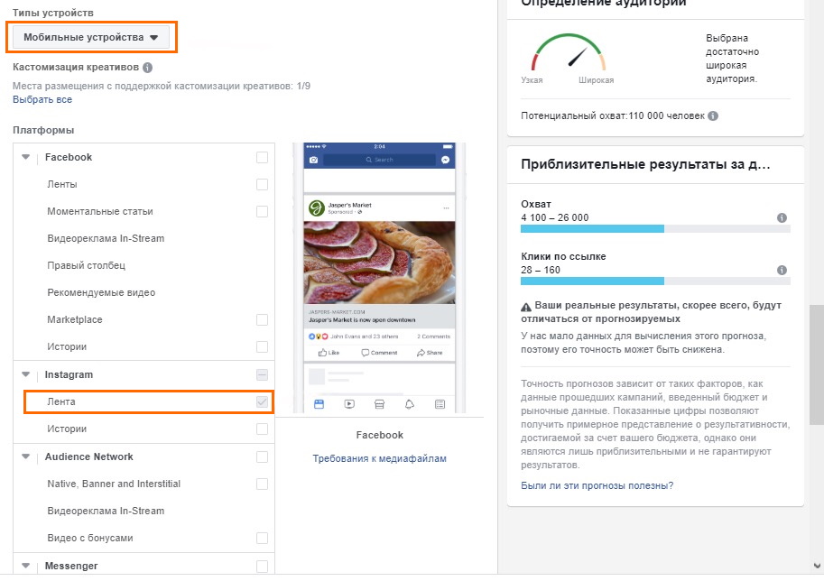The image size is (824, 581).
Task: Enable Native, Banner and Interstitial checkbox
Action: click(262, 484)
